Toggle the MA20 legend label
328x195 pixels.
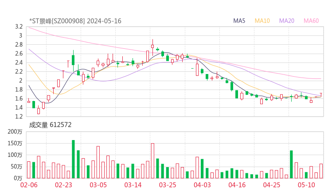click(287, 21)
